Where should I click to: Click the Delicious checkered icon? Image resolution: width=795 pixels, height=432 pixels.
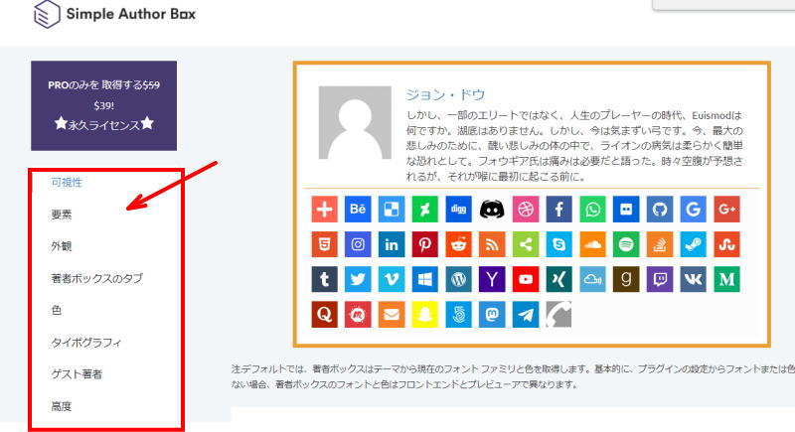tap(392, 210)
